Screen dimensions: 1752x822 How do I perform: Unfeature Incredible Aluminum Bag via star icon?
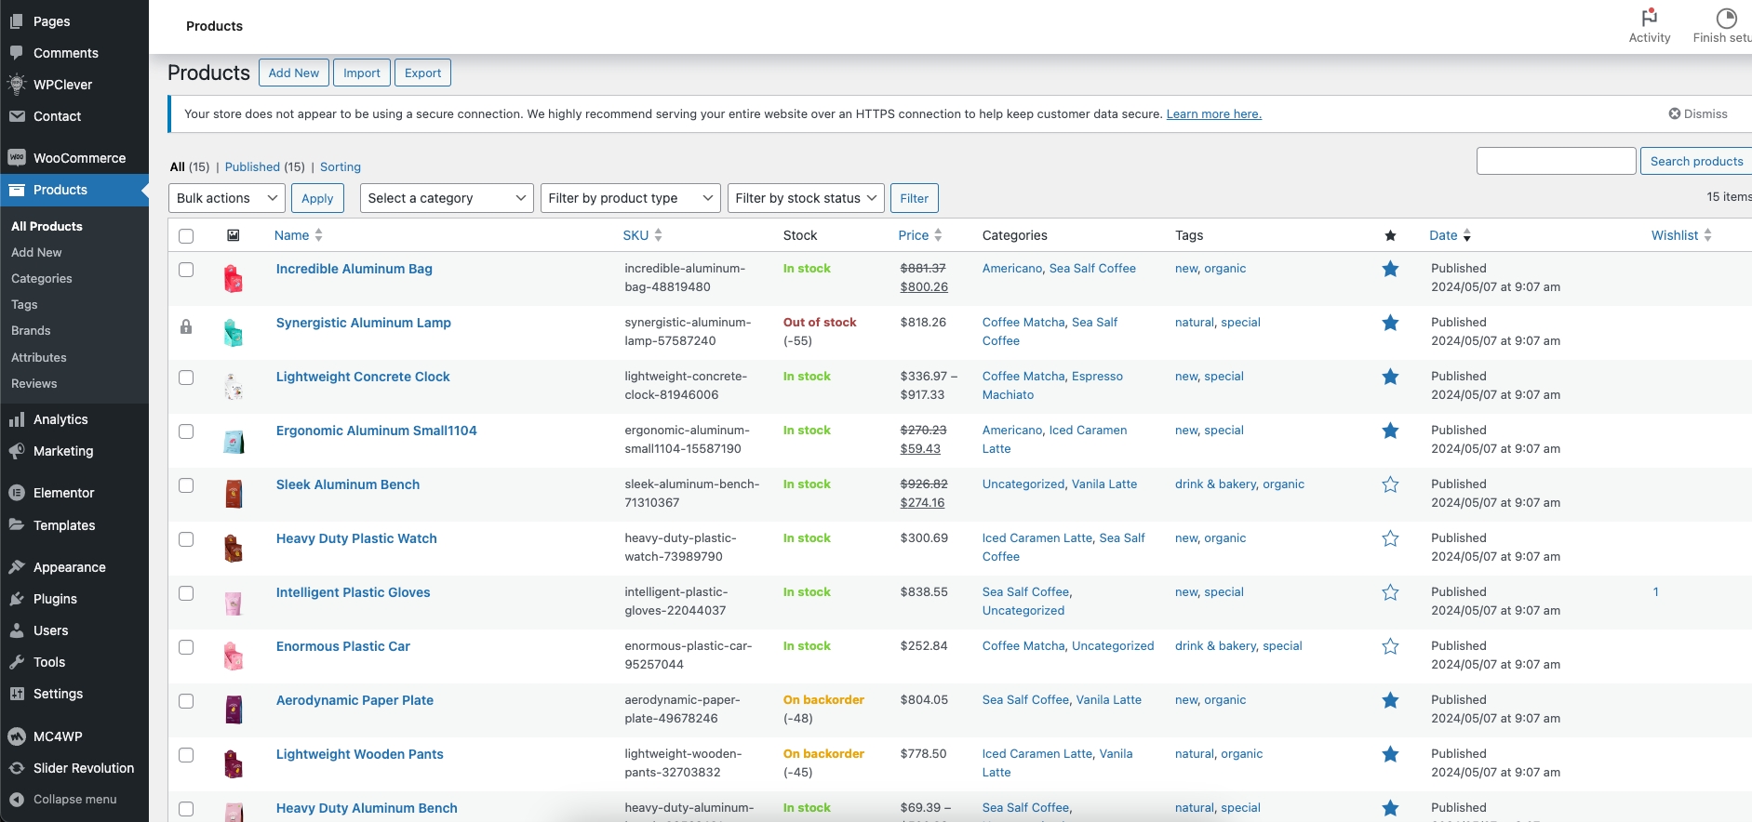coord(1390,269)
